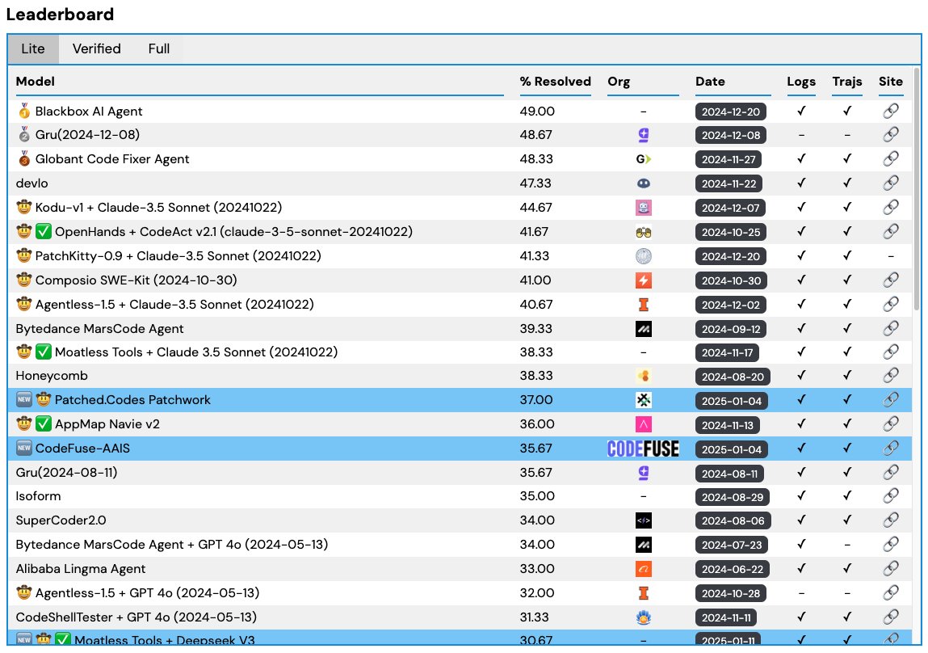Image resolution: width=928 pixels, height=653 pixels.
Task: Click the 2025-01-04 date badge for CodeFuse-AAIS
Action: point(732,449)
